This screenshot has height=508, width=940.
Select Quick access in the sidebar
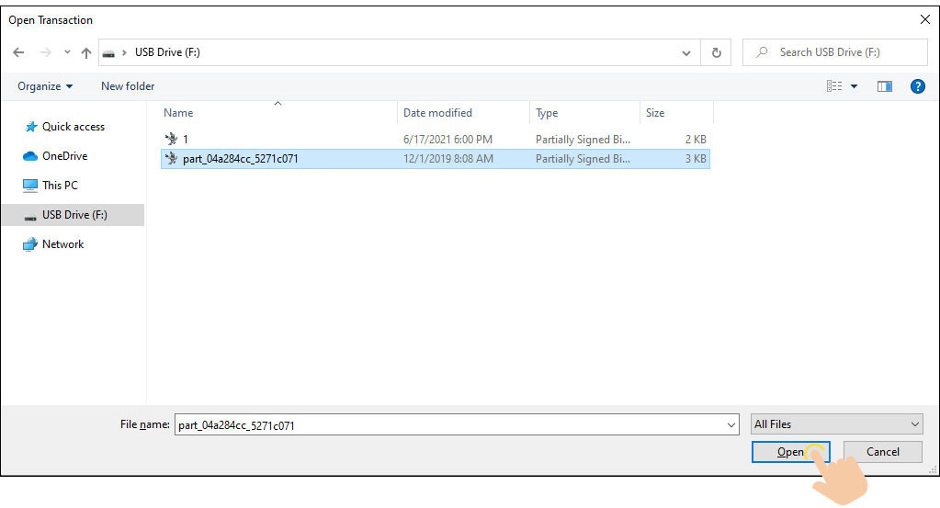click(x=73, y=127)
